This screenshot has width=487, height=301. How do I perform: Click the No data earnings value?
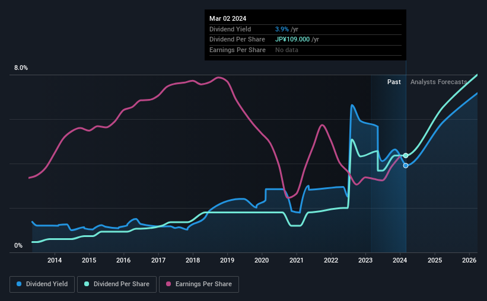click(x=287, y=50)
